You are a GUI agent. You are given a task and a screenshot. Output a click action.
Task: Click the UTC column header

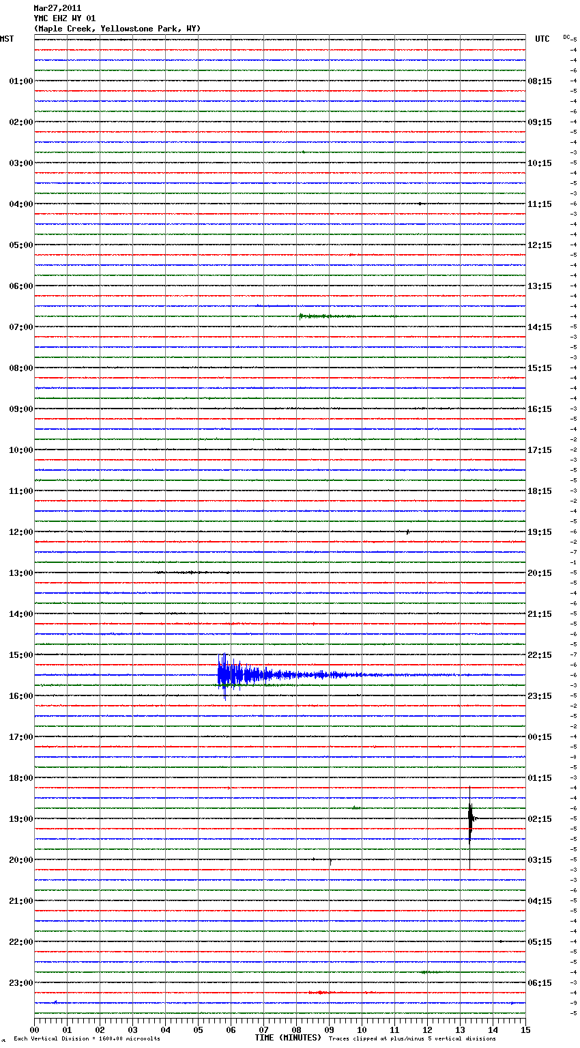point(542,39)
